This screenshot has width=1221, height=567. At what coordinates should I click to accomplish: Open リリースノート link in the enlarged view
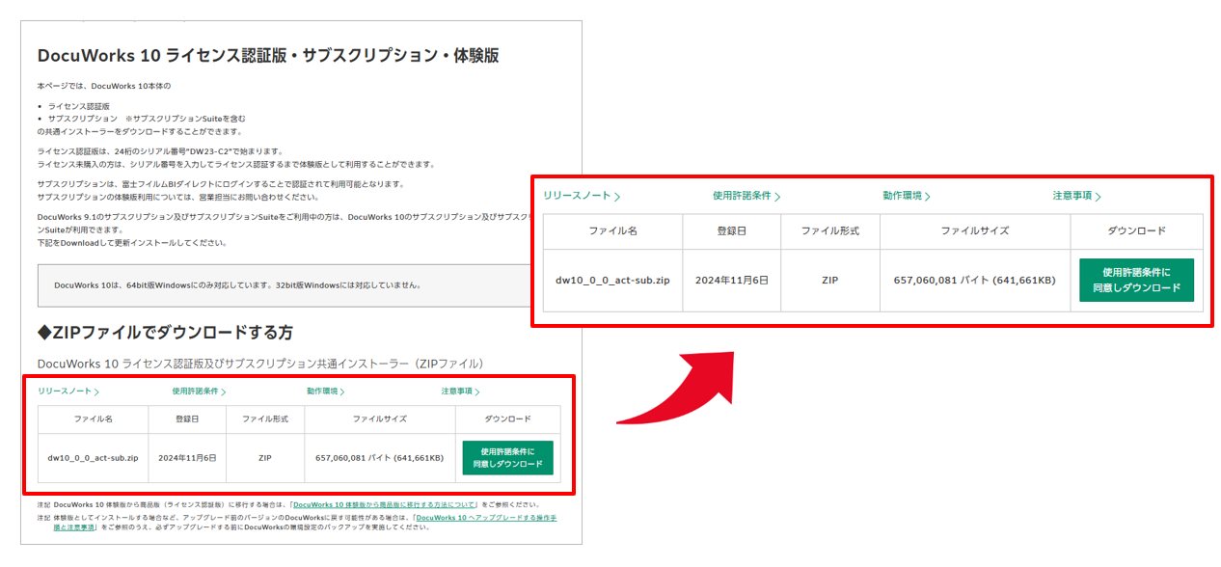click(x=582, y=196)
